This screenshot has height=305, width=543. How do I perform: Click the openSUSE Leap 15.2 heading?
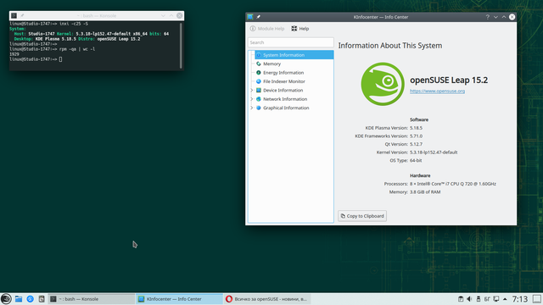point(449,80)
